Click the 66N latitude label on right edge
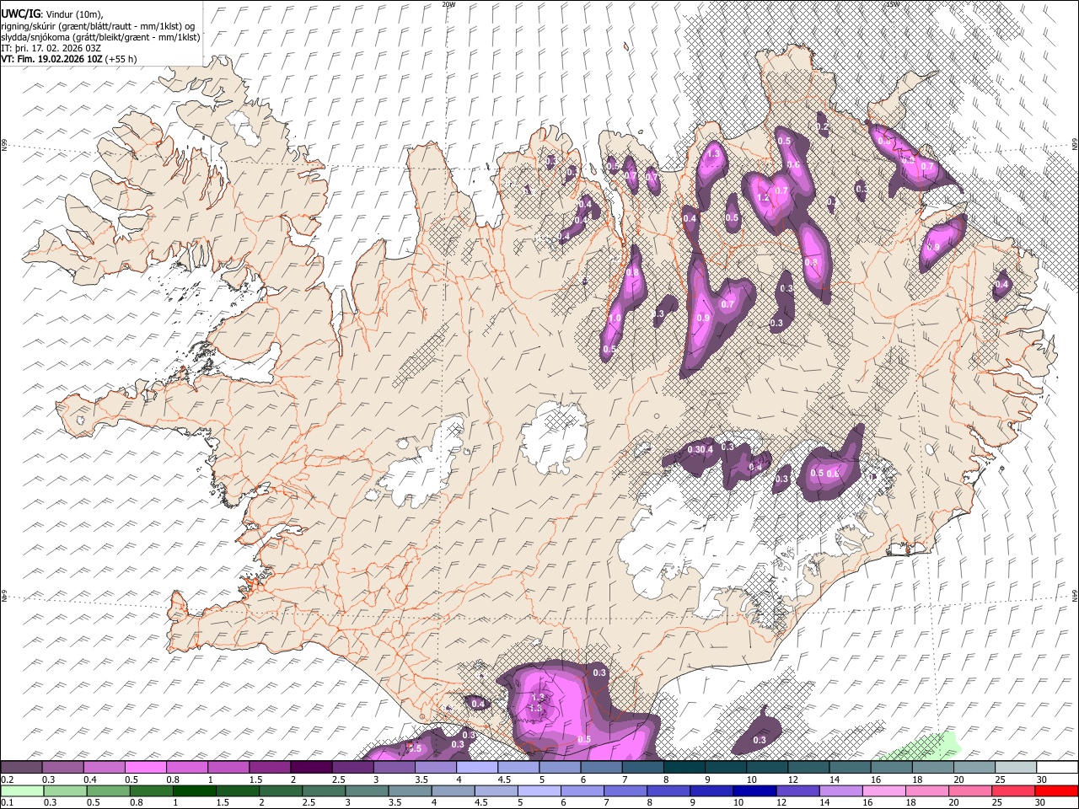This screenshot has width=1079, height=809. (x=1075, y=146)
